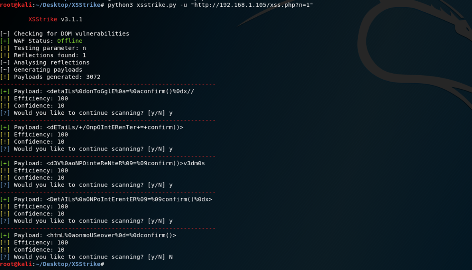Click the 'Testing parameter: n' line
This screenshot has height=270, width=472.
[x=43, y=48]
